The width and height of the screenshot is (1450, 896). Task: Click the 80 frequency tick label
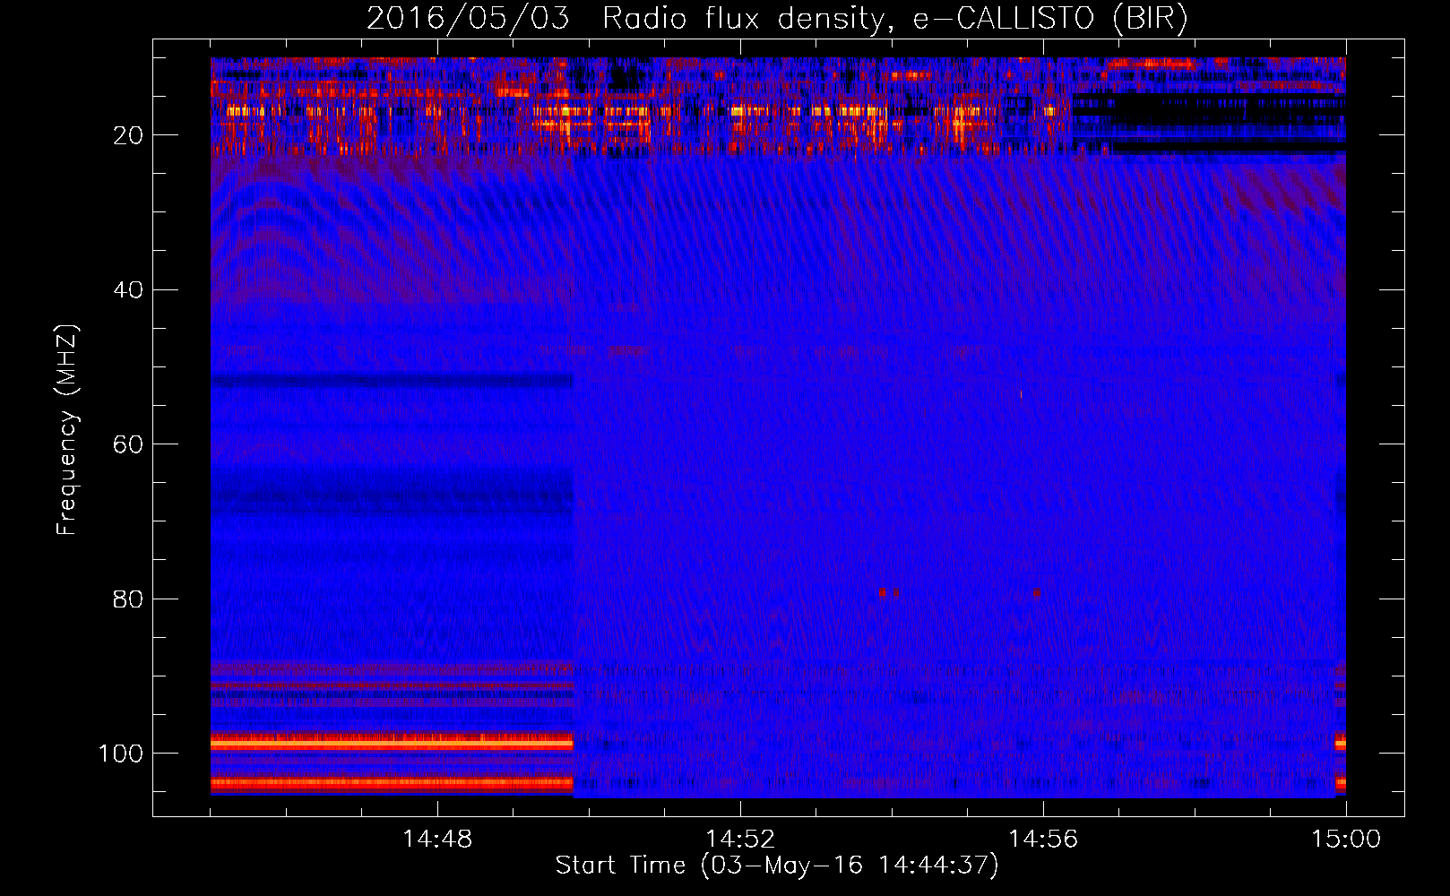tap(128, 599)
